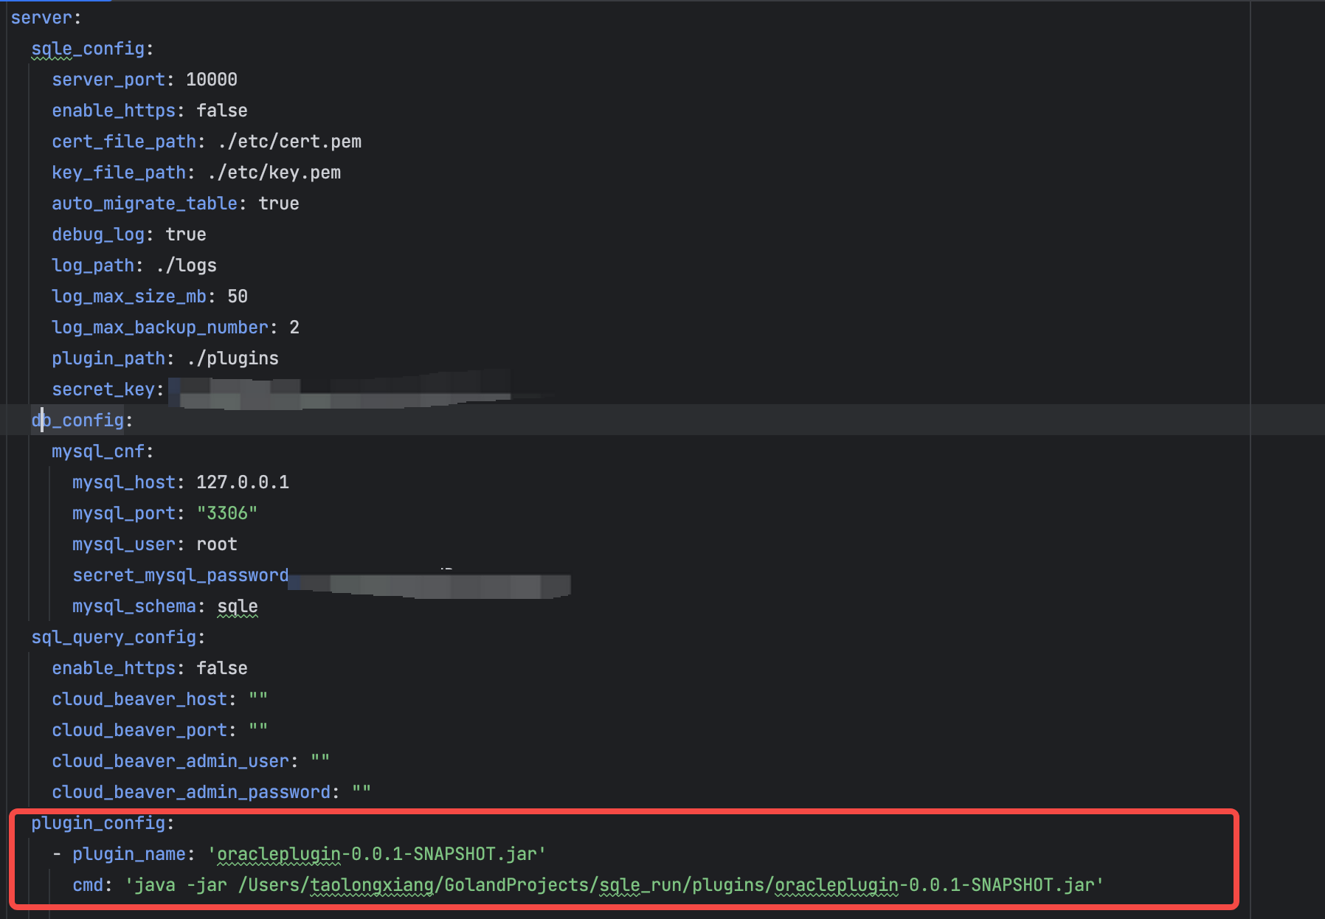Click the underlined sqle schema value
The height and width of the screenshot is (919, 1325).
pyautogui.click(x=237, y=606)
